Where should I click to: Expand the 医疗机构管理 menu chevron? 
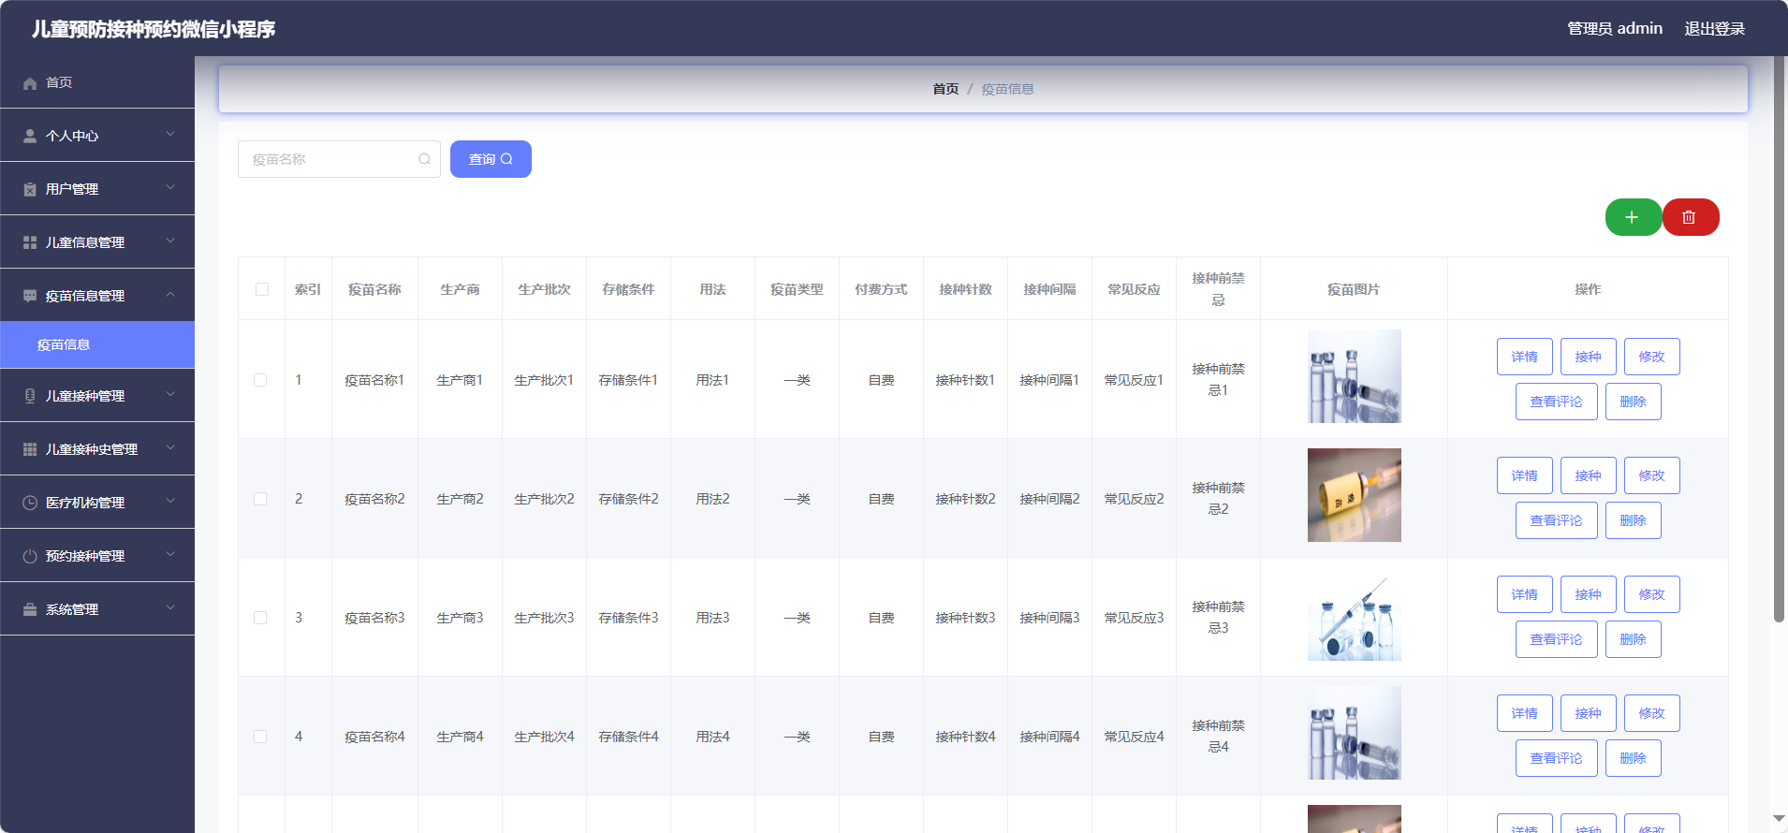(x=170, y=502)
